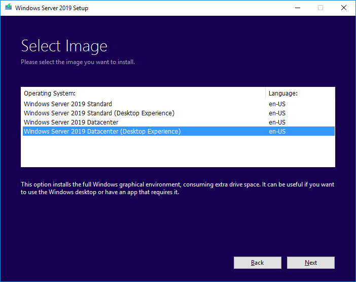
Task: Click en-US in the Datacenter (Desktop Experience) row
Action: [x=277, y=131]
